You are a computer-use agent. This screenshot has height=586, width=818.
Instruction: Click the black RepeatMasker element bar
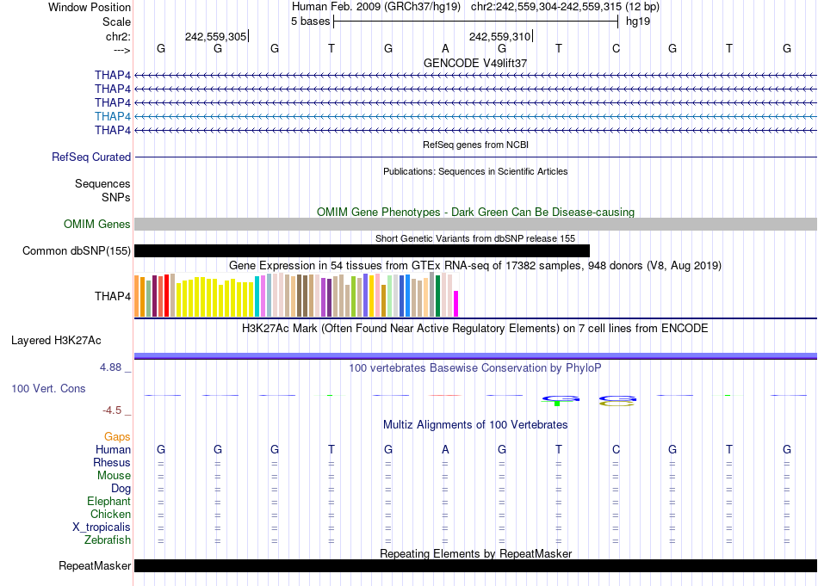[475, 565]
